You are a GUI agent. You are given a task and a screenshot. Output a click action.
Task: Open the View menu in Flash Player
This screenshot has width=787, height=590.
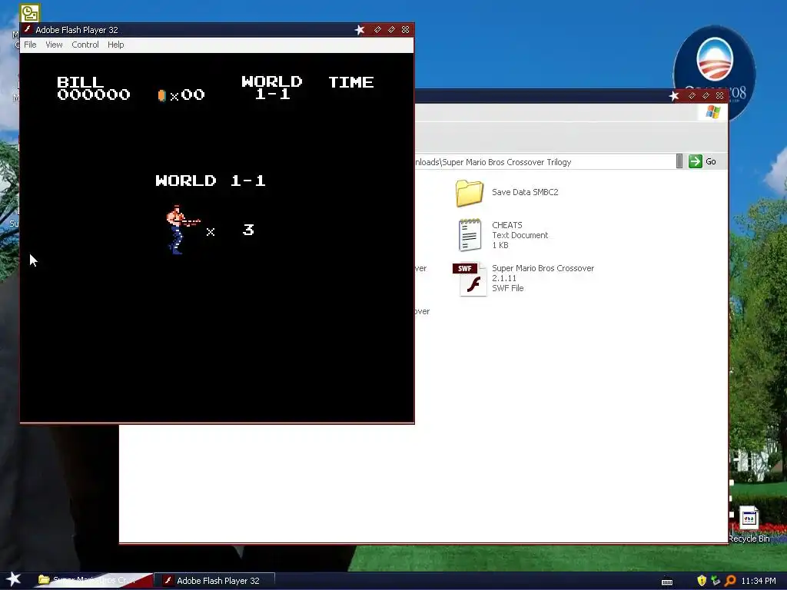54,45
